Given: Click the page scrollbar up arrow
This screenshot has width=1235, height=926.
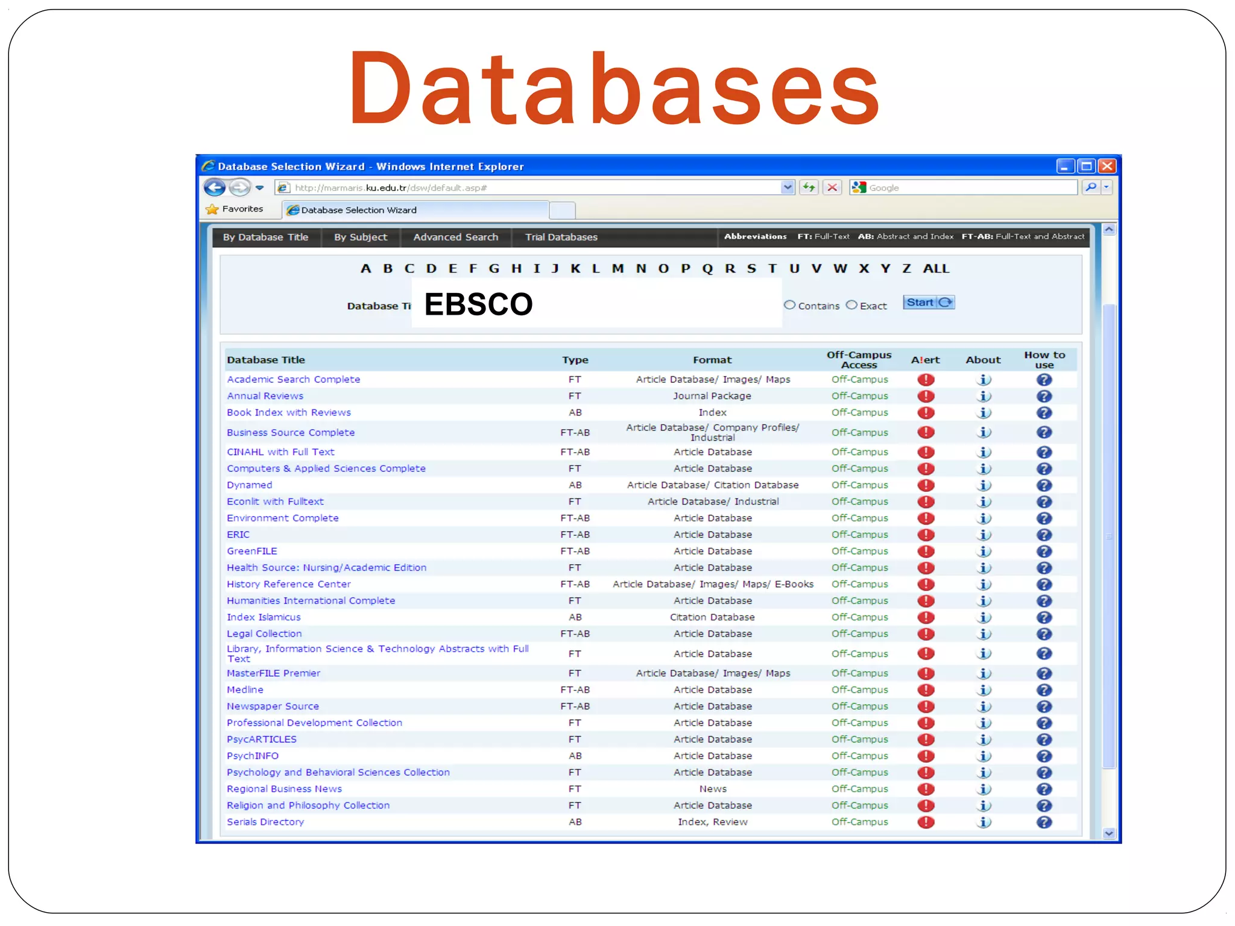Looking at the screenshot, I should click(x=1109, y=230).
